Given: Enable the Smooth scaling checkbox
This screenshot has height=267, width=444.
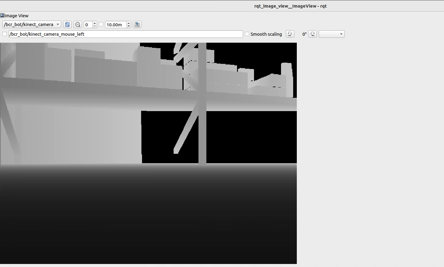Looking at the screenshot, I should (x=247, y=34).
